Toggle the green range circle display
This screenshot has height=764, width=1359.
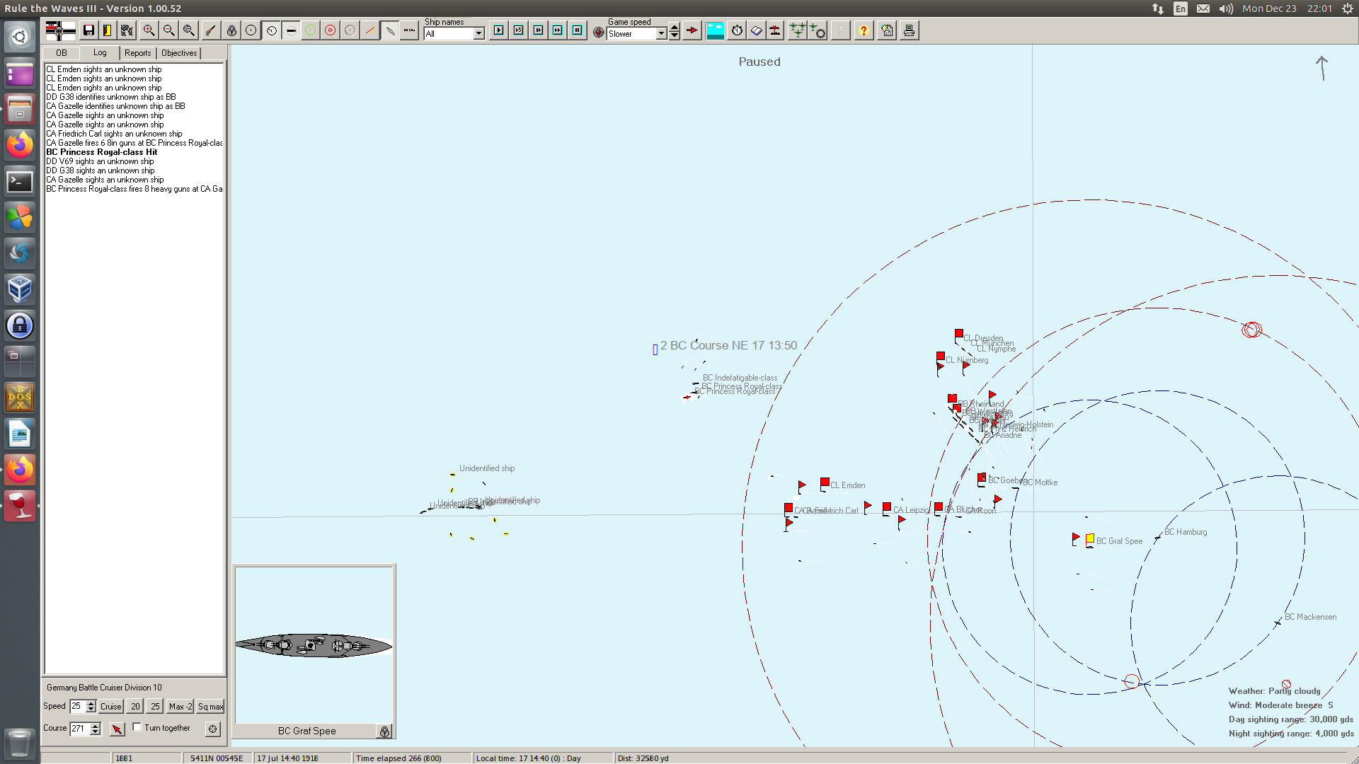(x=310, y=30)
